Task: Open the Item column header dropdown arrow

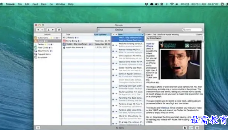Action: pyautogui.click(x=142, y=35)
